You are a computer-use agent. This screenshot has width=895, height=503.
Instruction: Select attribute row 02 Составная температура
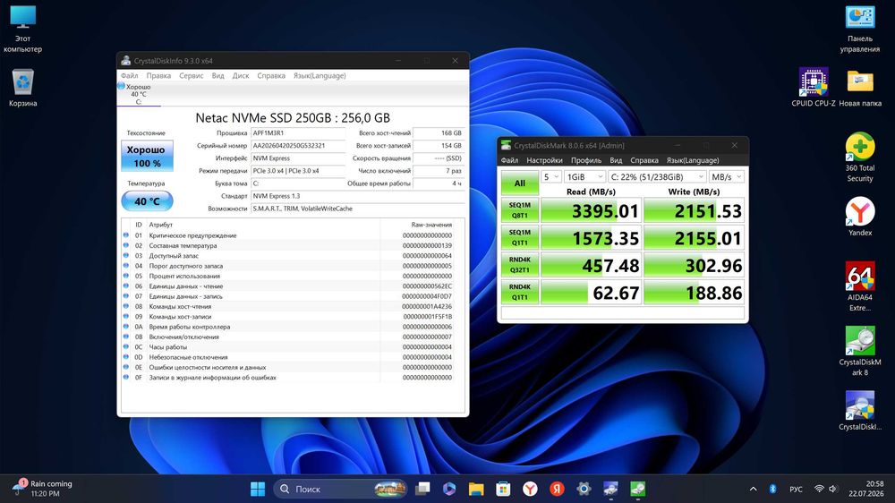[x=288, y=245]
